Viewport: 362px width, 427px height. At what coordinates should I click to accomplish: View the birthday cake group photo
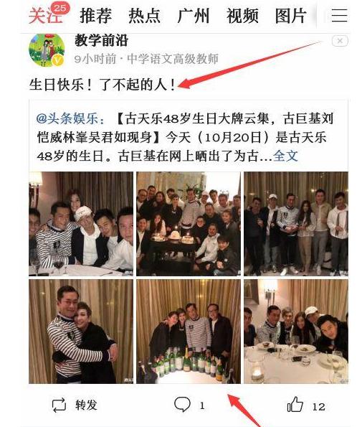click(189, 224)
